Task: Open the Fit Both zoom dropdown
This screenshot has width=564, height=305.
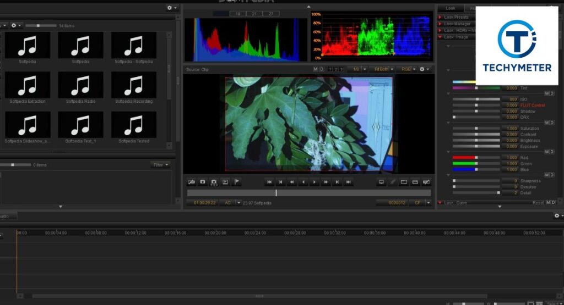Action: coord(383,69)
